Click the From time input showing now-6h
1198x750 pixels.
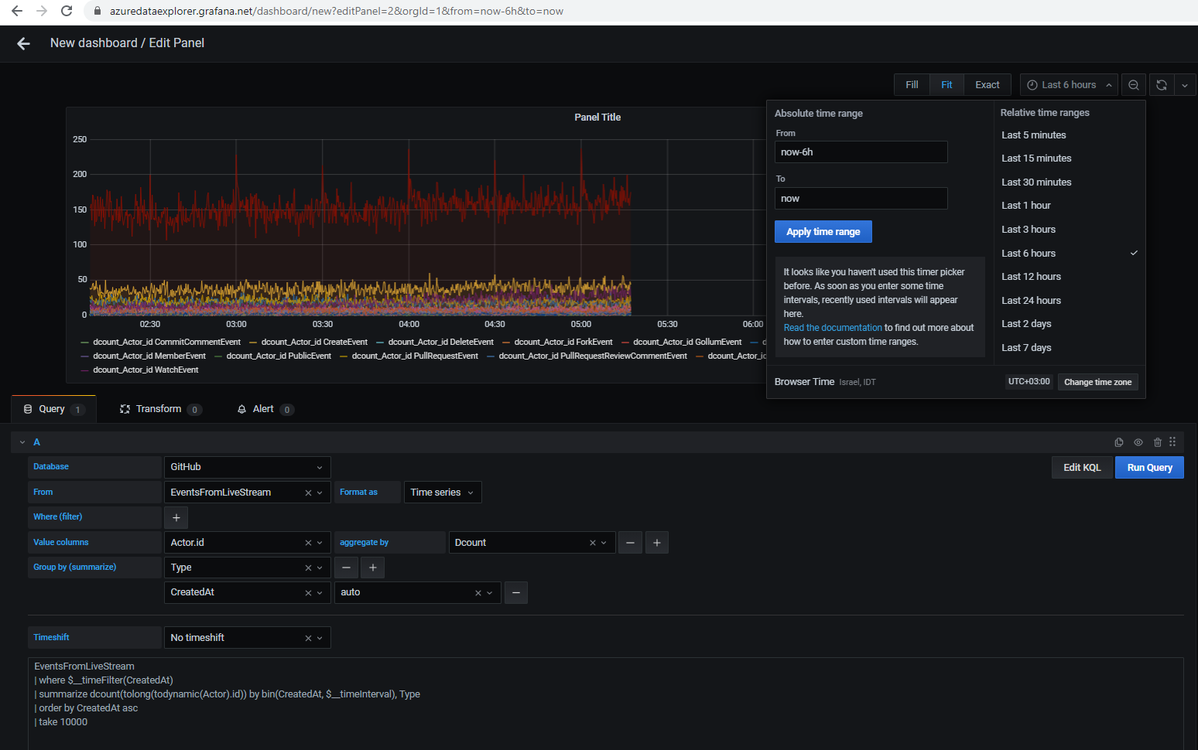pyautogui.click(x=861, y=152)
